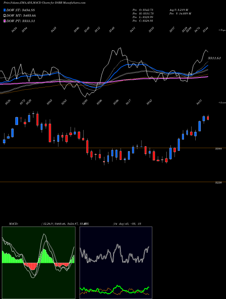Click the magenta DOW PT legend swatch
The width and height of the screenshot is (226, 299).
[x=5, y=21]
